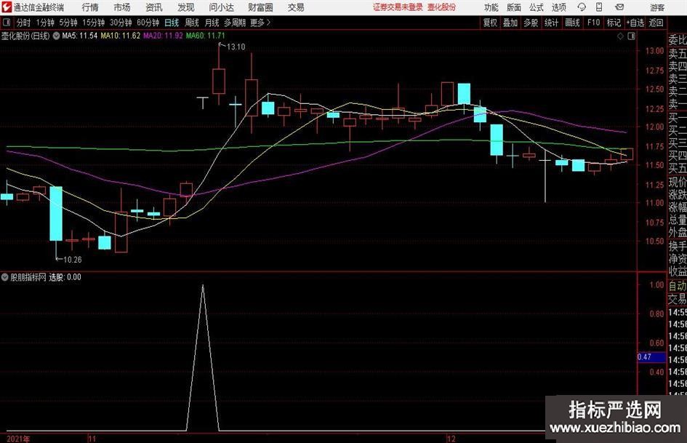Click the 选股: 0.00 indicator readout

coord(65,277)
